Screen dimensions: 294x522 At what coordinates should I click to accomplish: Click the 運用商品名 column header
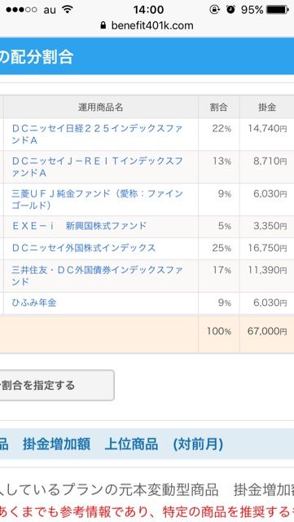pyautogui.click(x=101, y=107)
